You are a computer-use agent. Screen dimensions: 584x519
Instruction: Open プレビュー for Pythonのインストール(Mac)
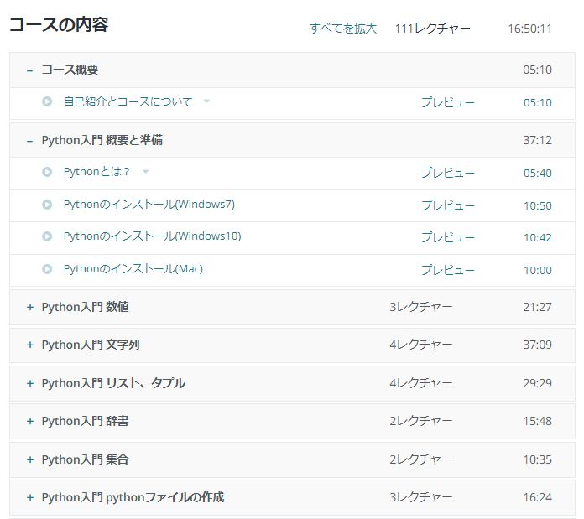[x=447, y=270]
